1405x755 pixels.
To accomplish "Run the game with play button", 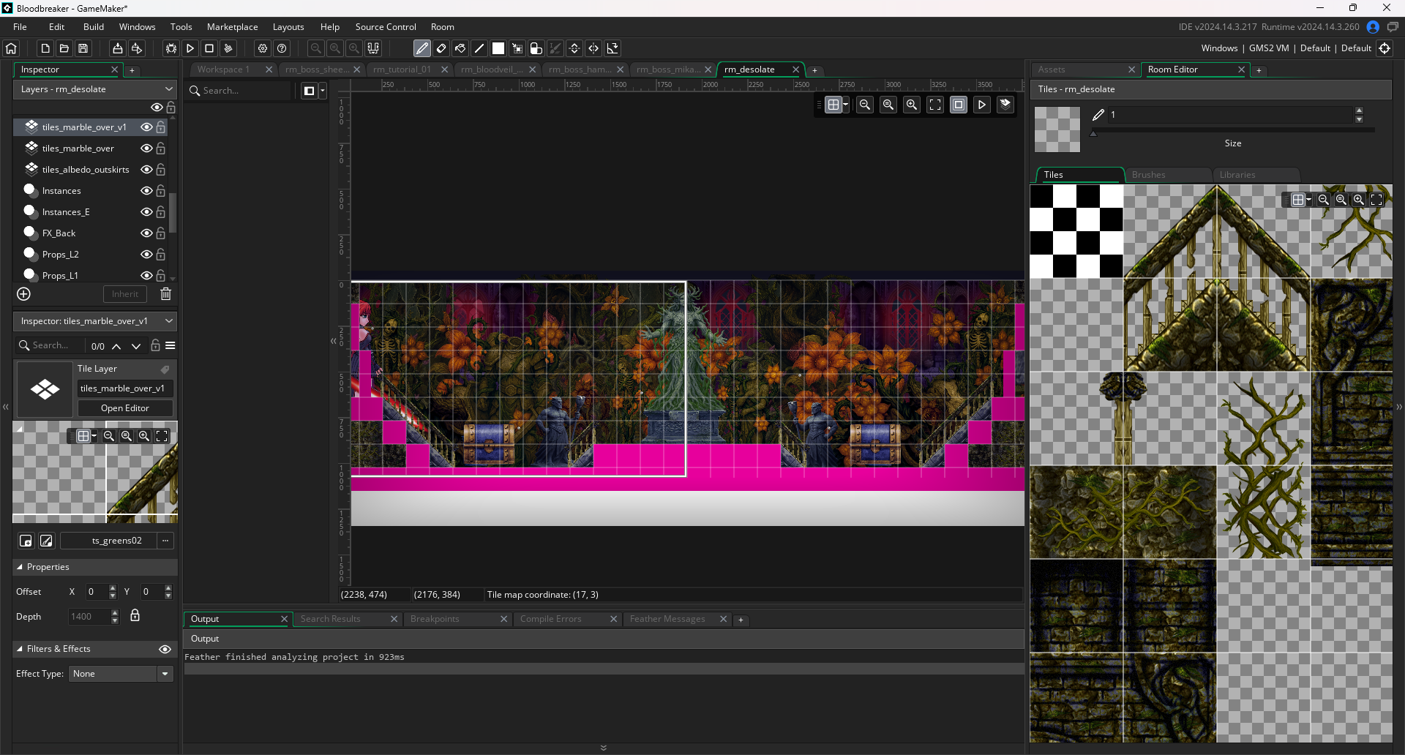I will pos(190,48).
